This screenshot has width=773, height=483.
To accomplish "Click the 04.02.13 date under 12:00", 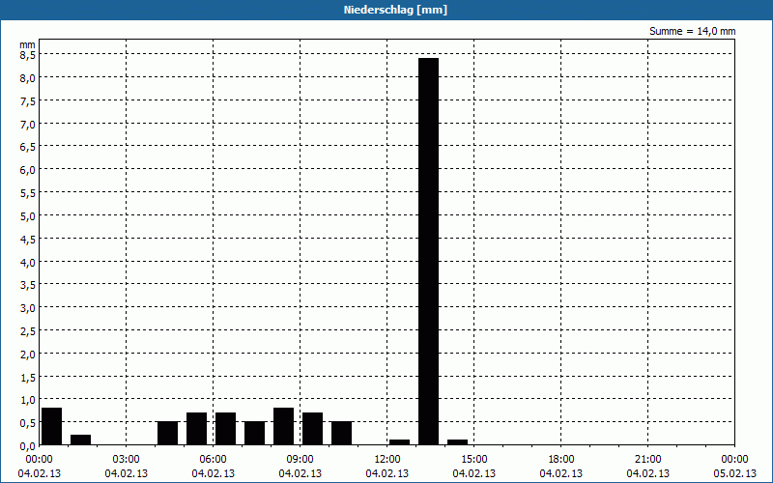I will tap(387, 473).
